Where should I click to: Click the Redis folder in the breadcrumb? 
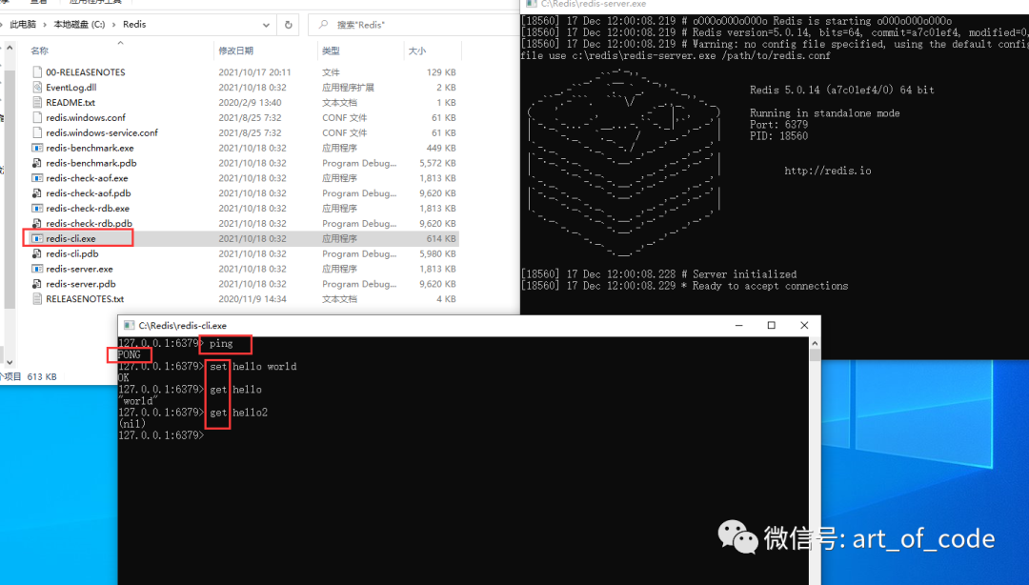(134, 24)
